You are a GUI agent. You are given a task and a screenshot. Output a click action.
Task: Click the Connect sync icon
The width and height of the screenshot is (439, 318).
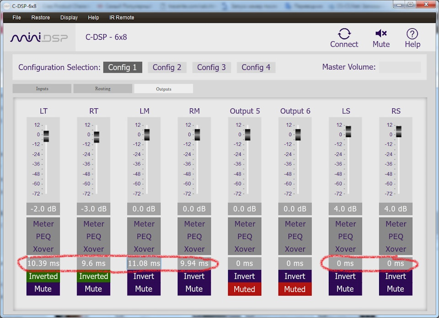point(344,34)
